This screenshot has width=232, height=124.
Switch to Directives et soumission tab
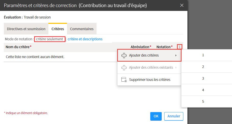pos(26,29)
